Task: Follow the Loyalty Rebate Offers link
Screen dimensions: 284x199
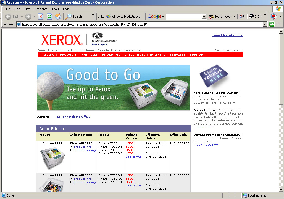Action: [74, 117]
